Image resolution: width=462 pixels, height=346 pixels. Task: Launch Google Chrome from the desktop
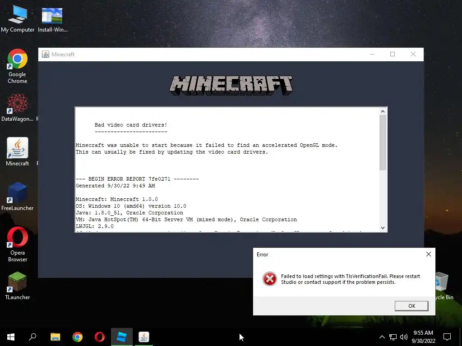(x=18, y=66)
